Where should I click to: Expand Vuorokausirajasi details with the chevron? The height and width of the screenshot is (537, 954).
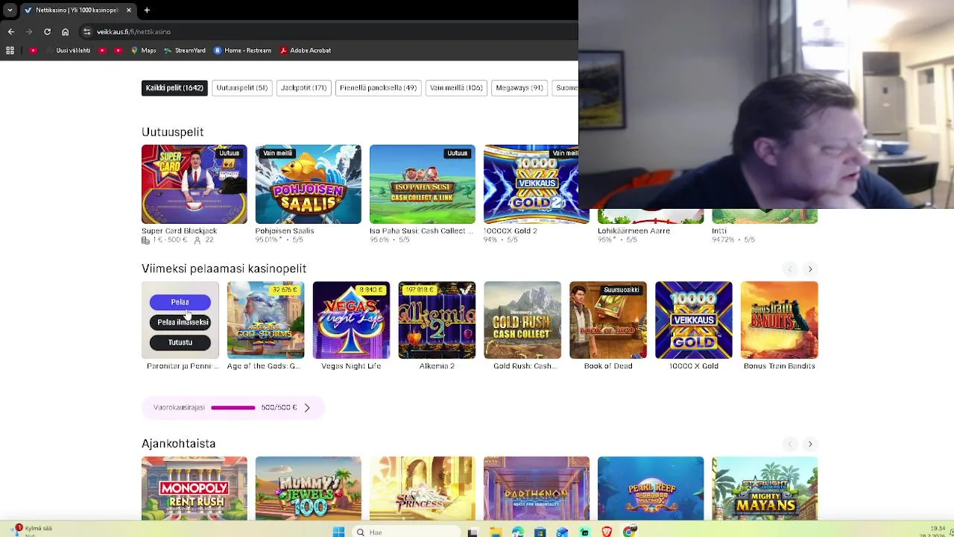(x=306, y=407)
